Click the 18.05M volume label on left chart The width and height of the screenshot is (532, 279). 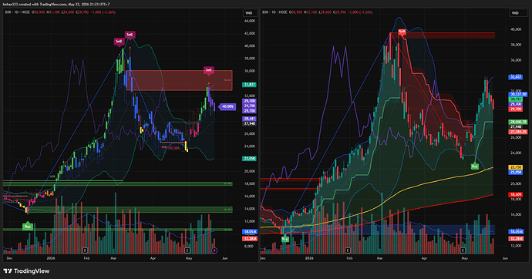[x=250, y=231]
